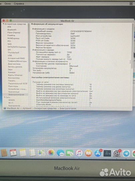Image resolution: width=135 pixels, height=181 pixels.
Task: Select PCI in the hardware list
Action: (9, 41)
